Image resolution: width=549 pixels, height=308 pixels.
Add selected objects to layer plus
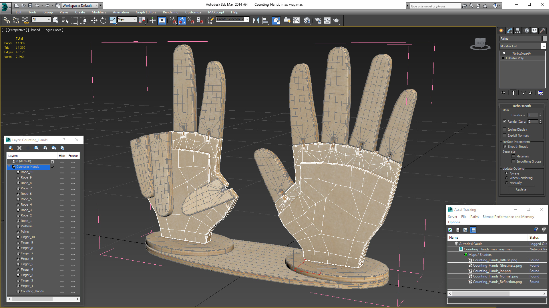coord(28,148)
